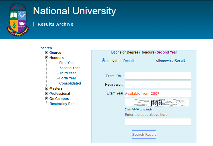Click the Results Archive subtitle

click(x=56, y=24)
